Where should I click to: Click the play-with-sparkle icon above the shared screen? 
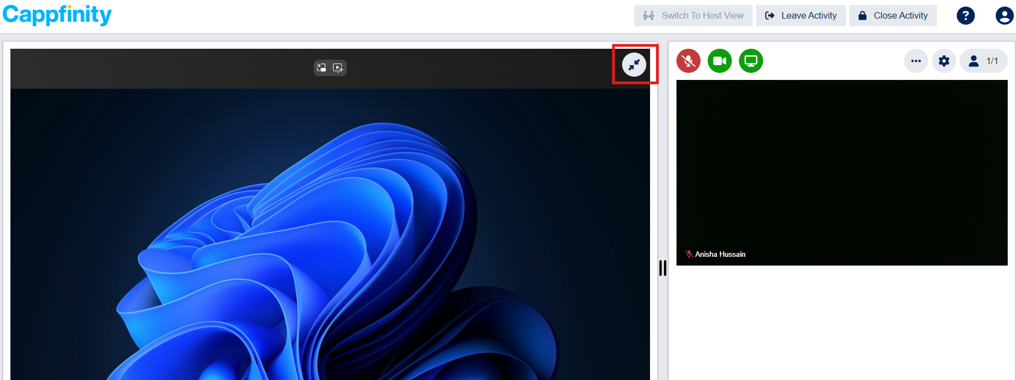(x=338, y=68)
